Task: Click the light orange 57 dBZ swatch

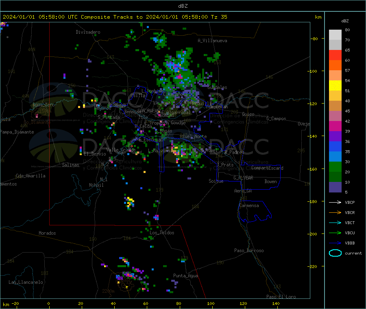Action: click(x=335, y=75)
